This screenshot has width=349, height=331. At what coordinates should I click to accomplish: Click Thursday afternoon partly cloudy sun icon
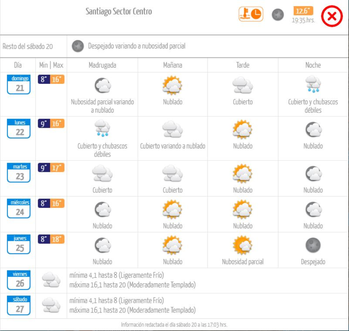pyautogui.click(x=242, y=245)
